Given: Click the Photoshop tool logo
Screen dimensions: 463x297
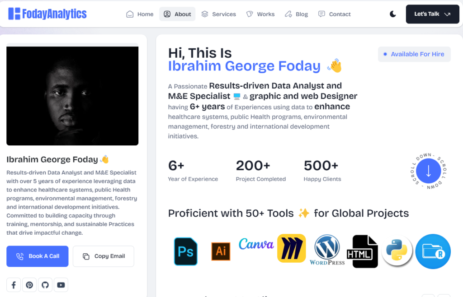Looking at the screenshot, I should 185,251.
